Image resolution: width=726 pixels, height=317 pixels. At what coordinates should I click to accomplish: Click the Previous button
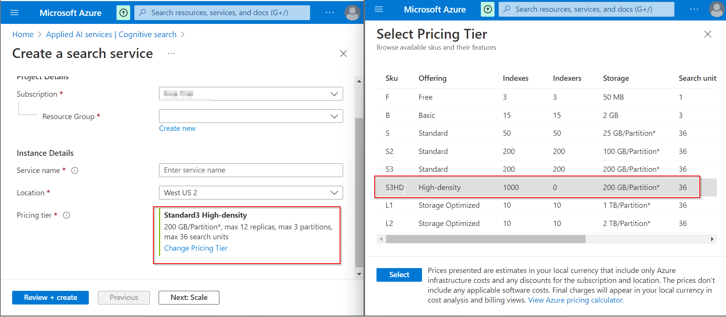coord(124,298)
